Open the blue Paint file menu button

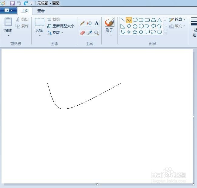8,10
